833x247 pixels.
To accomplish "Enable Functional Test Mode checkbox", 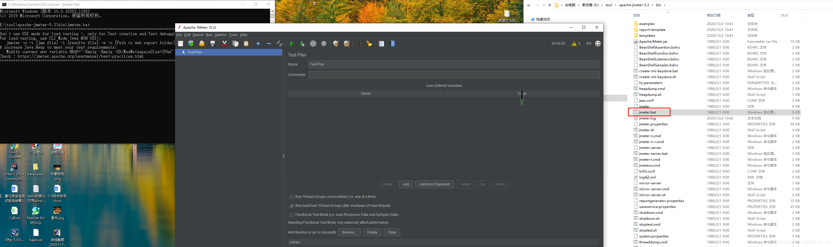I will 292,215.
